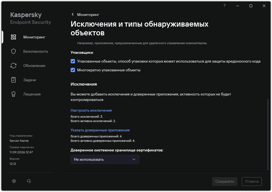Click the Сохранить button

[225, 181]
